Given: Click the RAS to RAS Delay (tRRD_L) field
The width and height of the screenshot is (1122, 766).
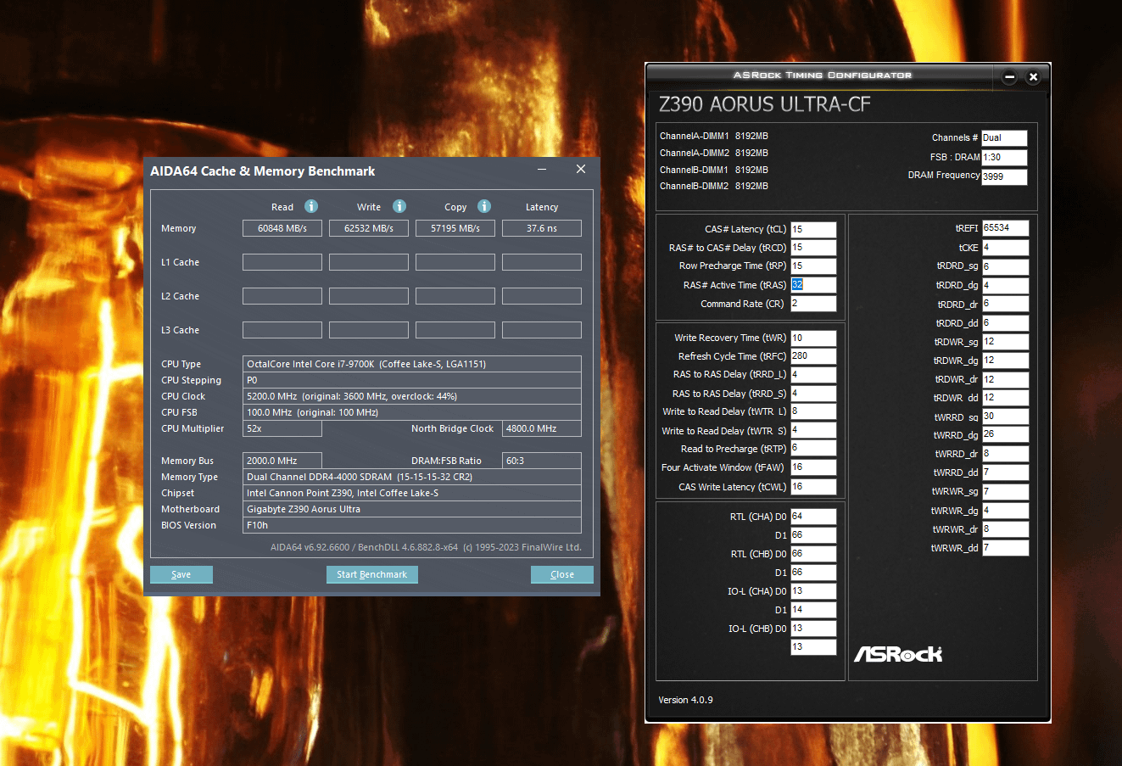Looking at the screenshot, I should pos(813,375).
